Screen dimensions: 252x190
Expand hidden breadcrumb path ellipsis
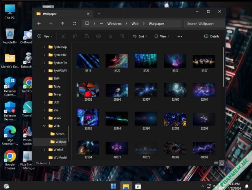(102, 24)
